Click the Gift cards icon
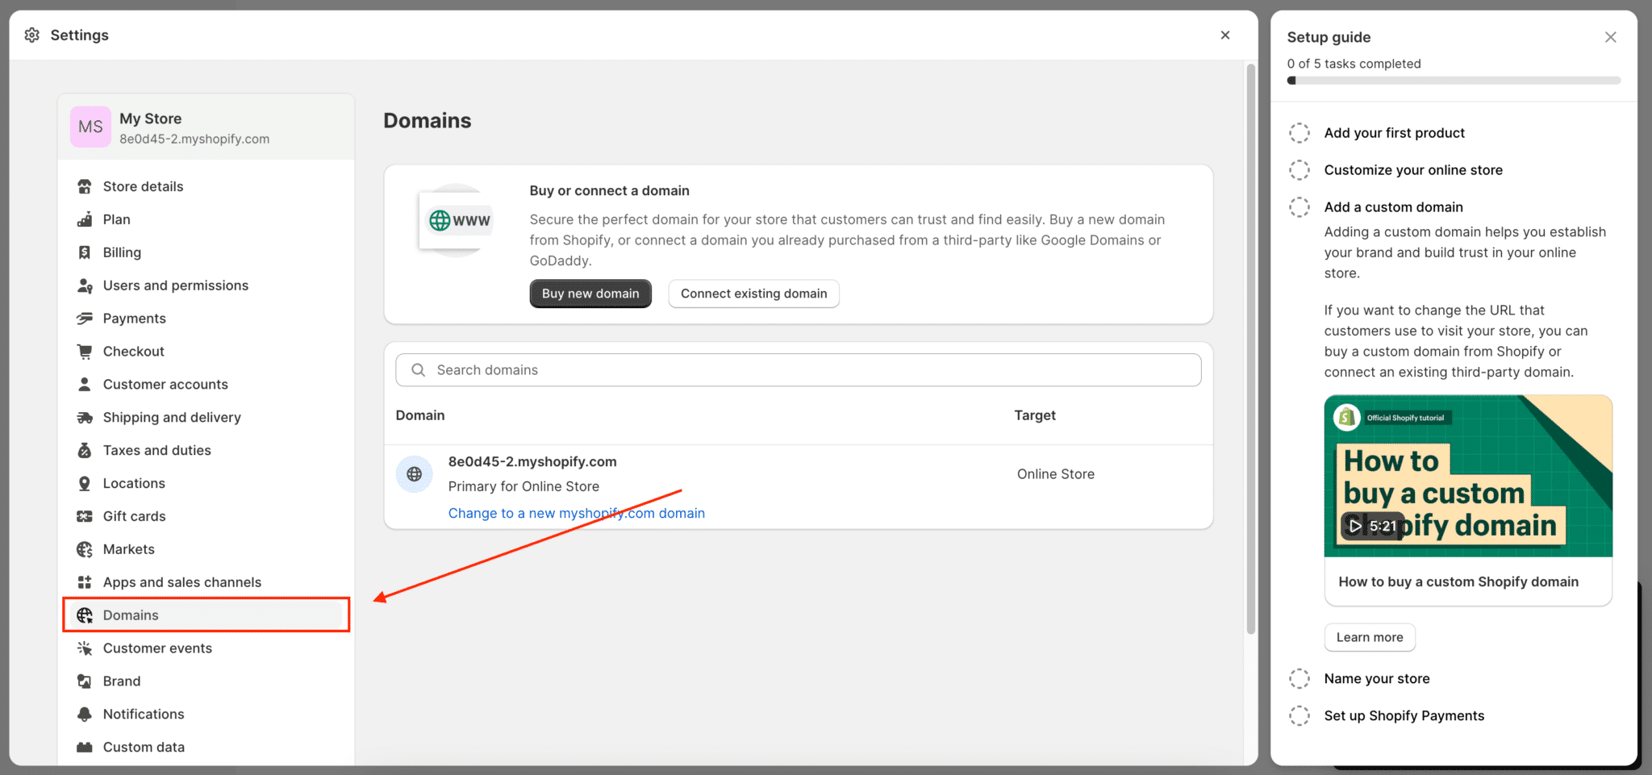The height and width of the screenshot is (775, 1652). 84,516
